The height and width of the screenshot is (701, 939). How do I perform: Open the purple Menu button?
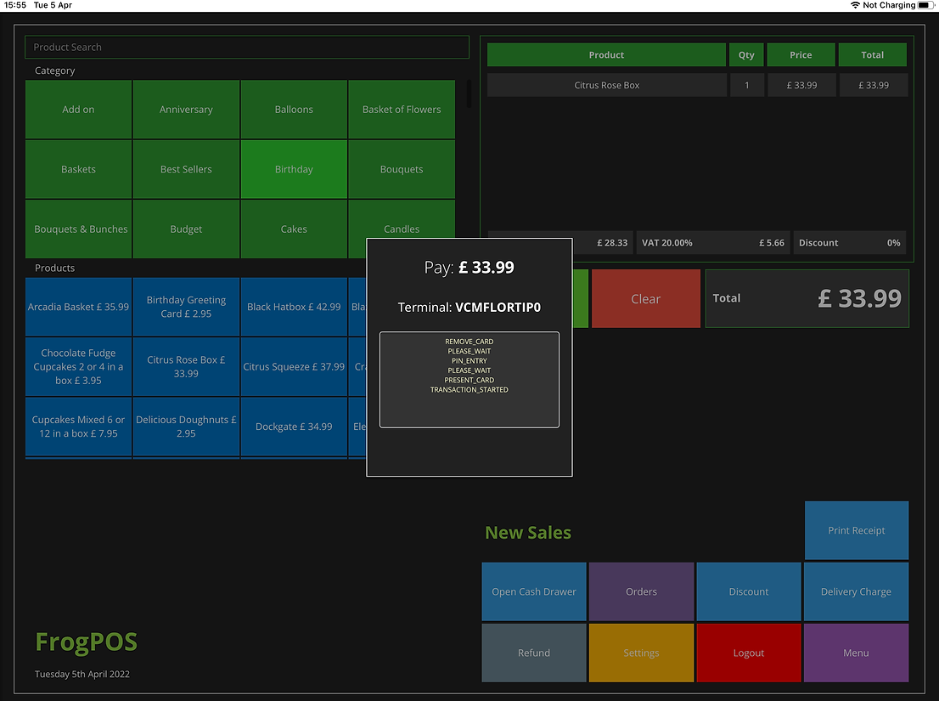click(x=856, y=653)
